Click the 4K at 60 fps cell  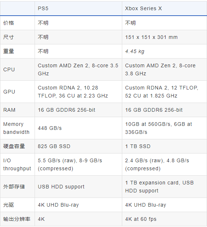[164, 219]
